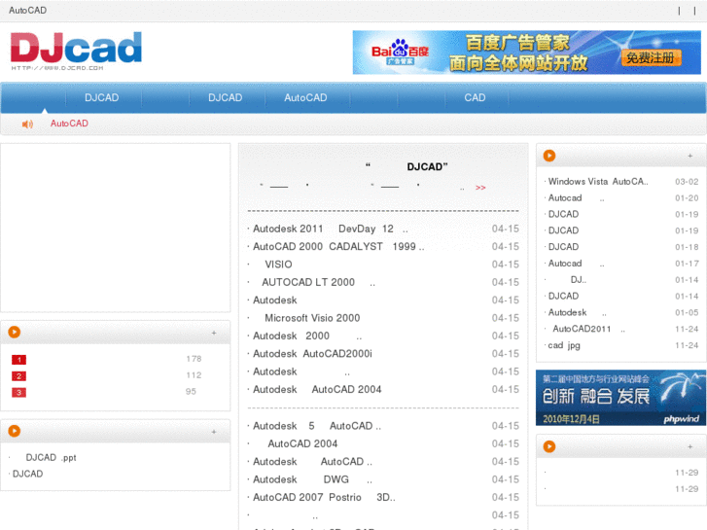
Task: Open article Autodesk AutoCAD 2004
Action: tap(317, 389)
